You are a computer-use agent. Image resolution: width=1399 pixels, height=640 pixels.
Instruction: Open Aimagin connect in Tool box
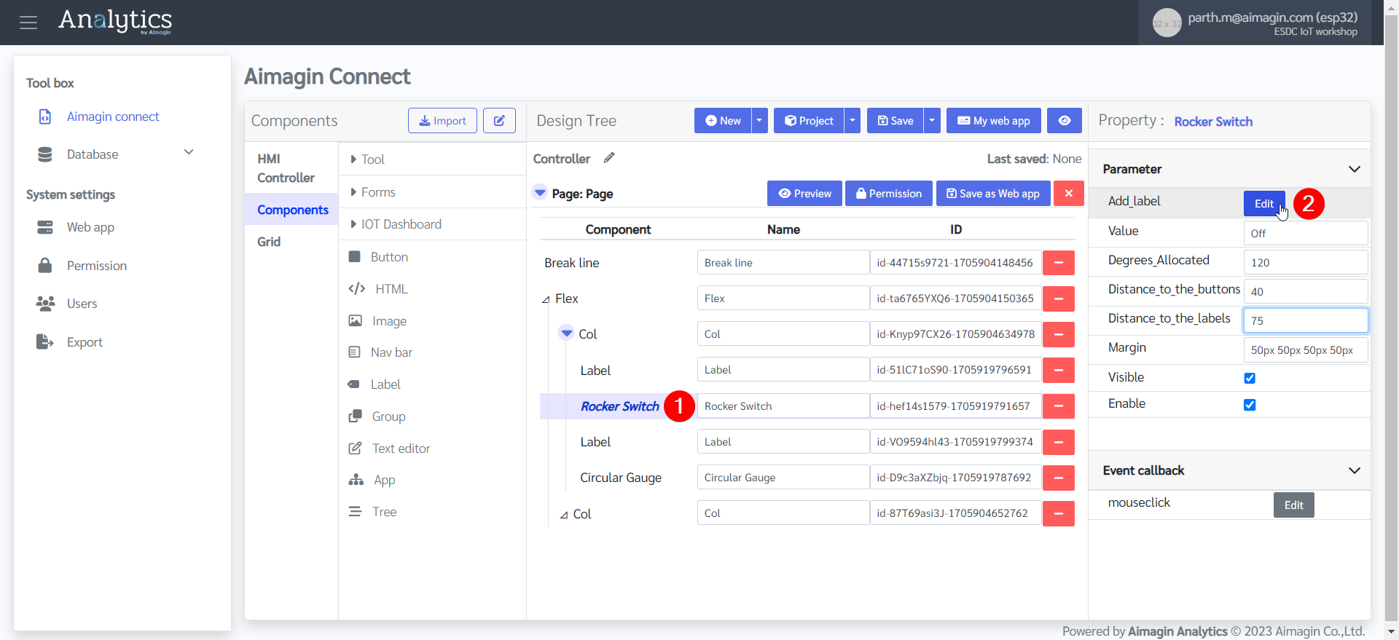click(113, 116)
